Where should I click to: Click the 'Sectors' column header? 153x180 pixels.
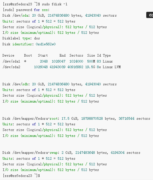coord(76,55)
